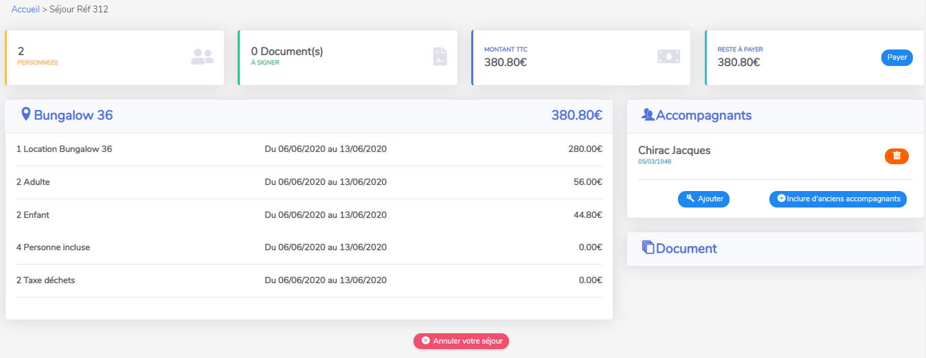This screenshot has height=358, width=926.
Task: Click the document signature icon
Action: point(440,57)
